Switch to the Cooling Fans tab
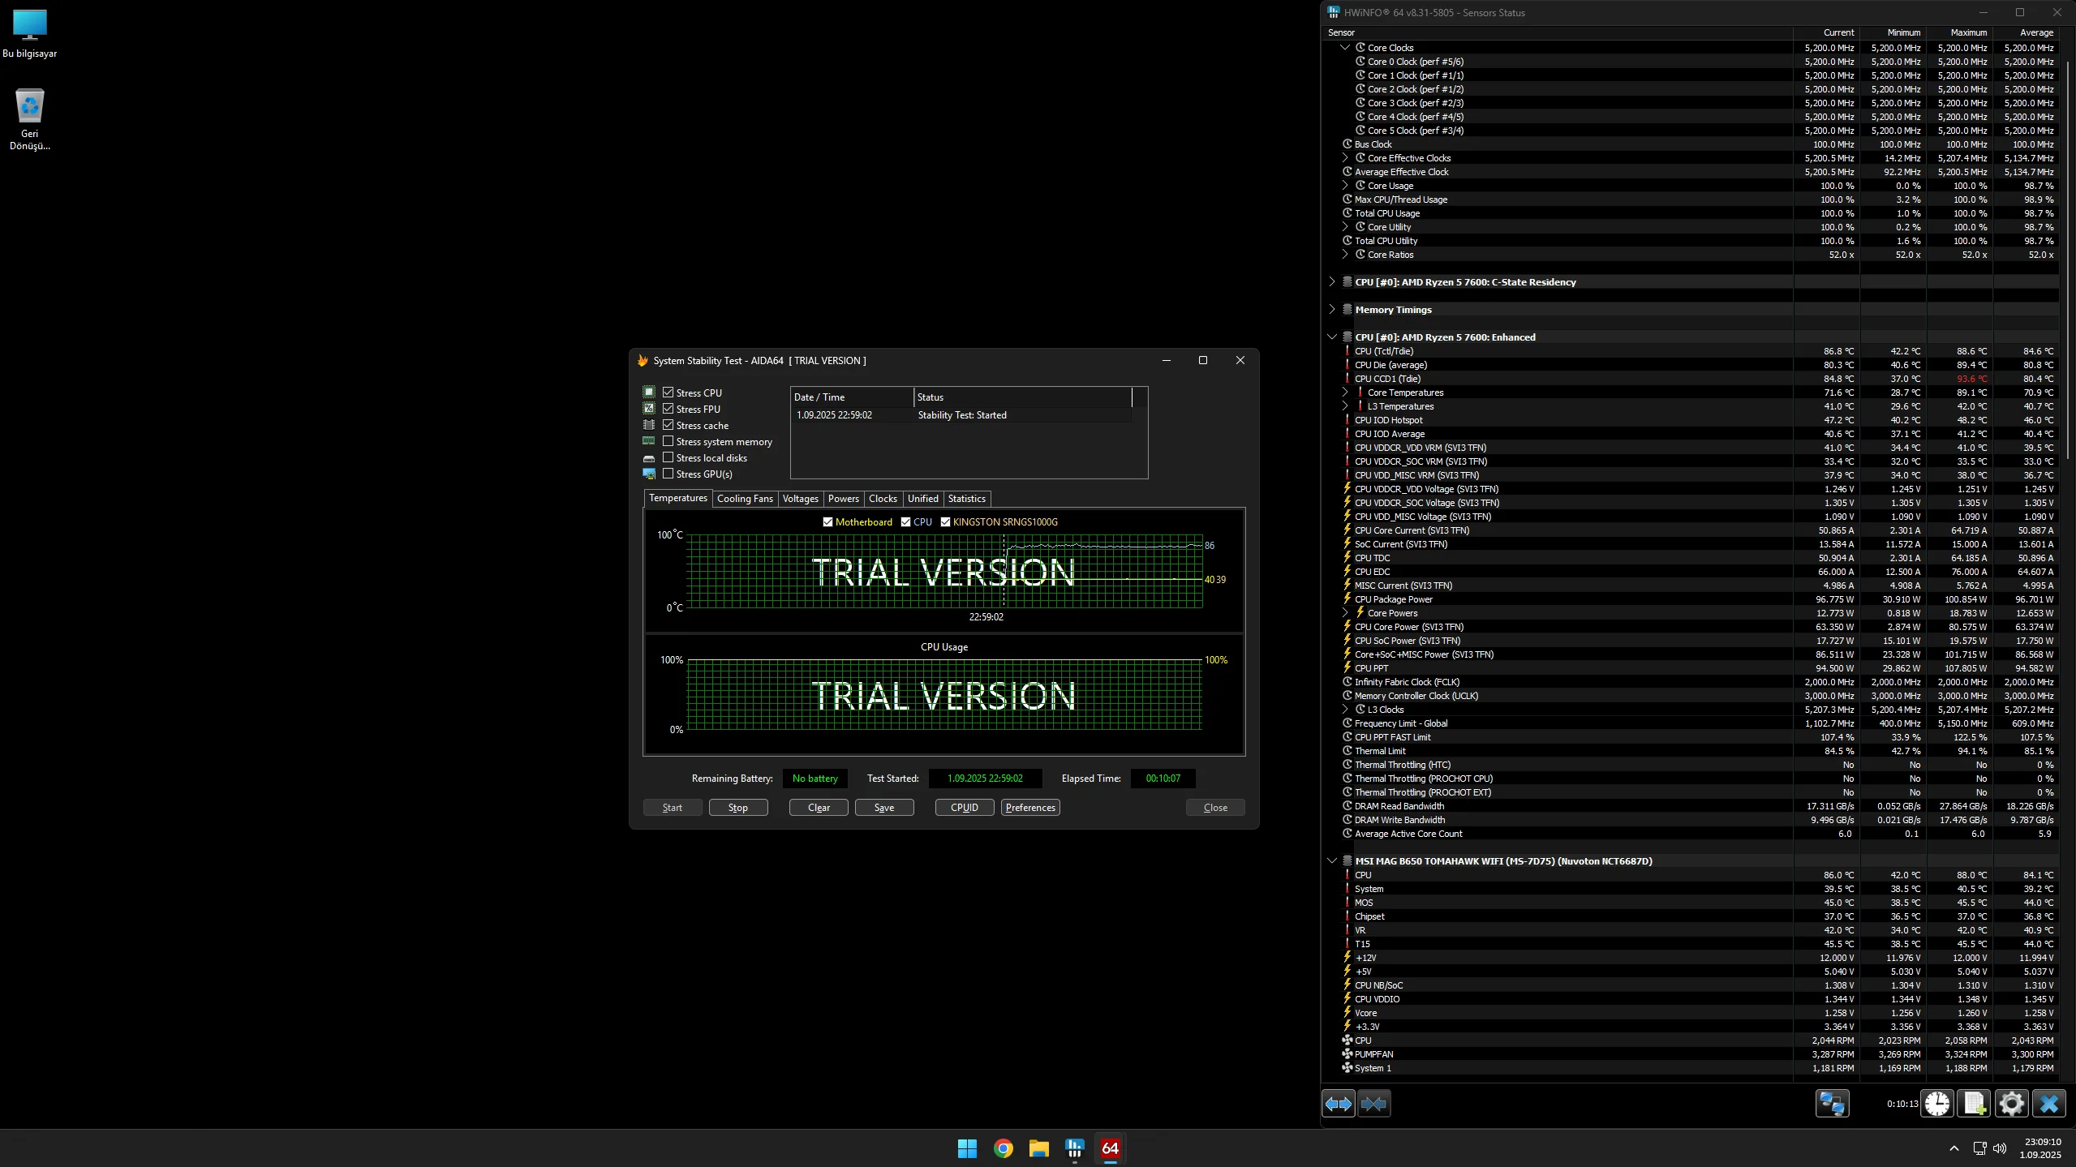Screen dimensions: 2076x1167 744,499
